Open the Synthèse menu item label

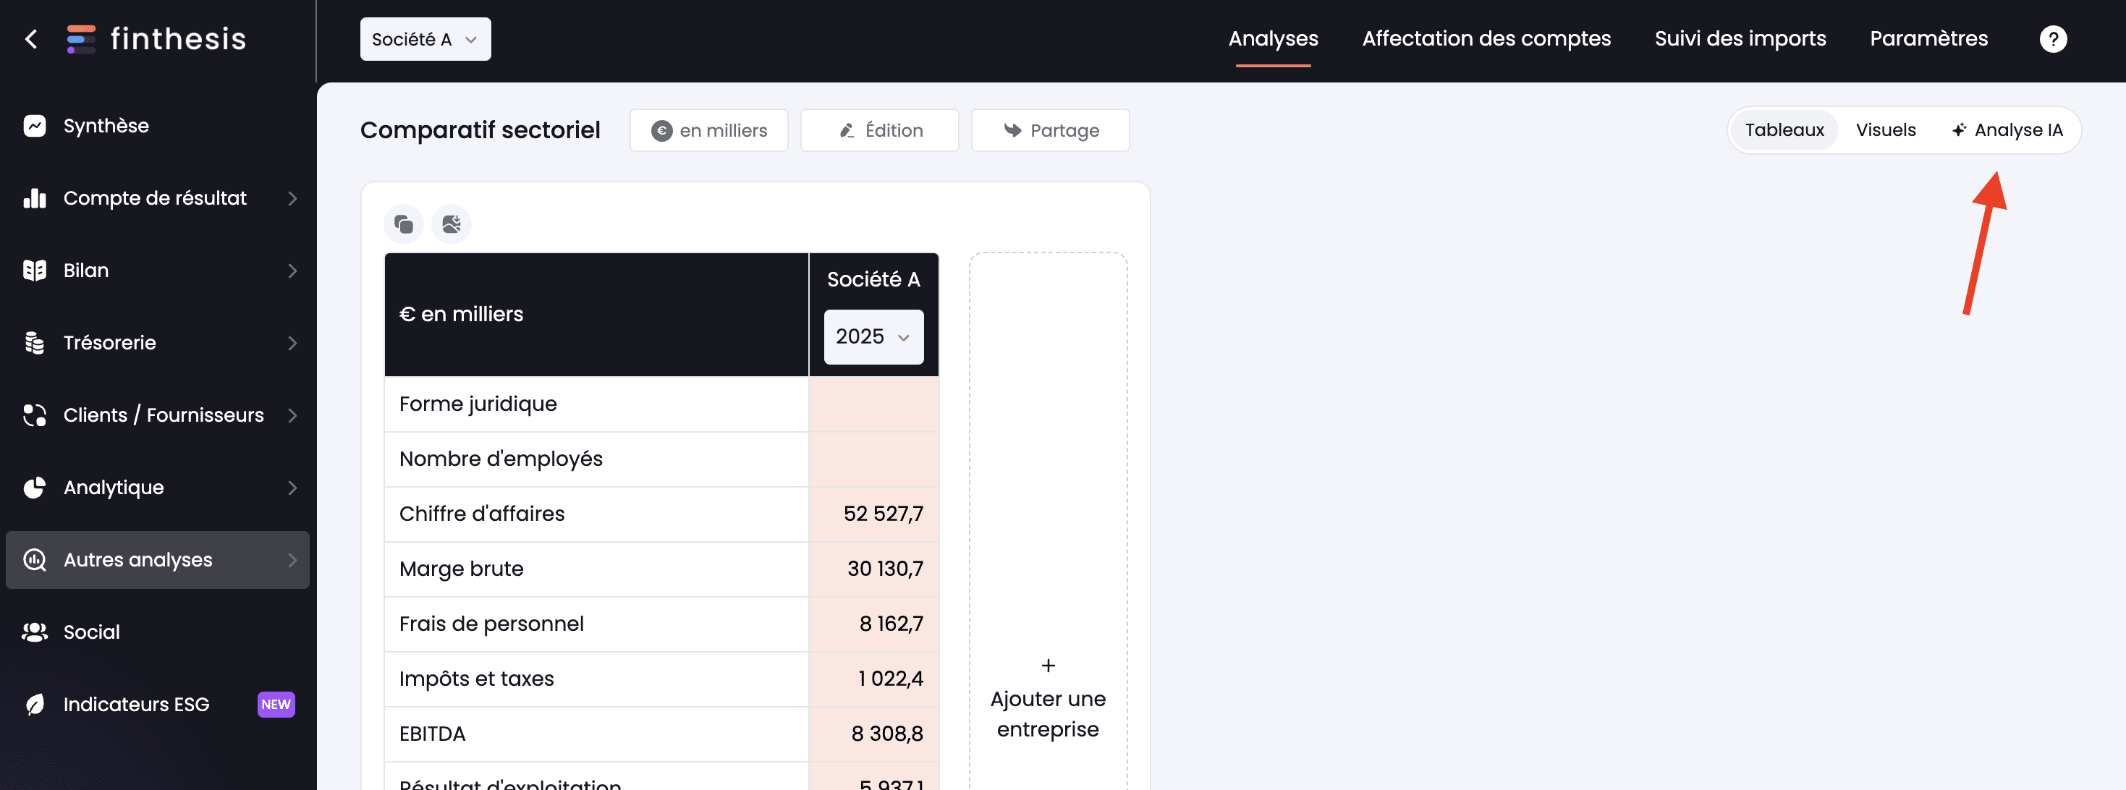point(106,125)
